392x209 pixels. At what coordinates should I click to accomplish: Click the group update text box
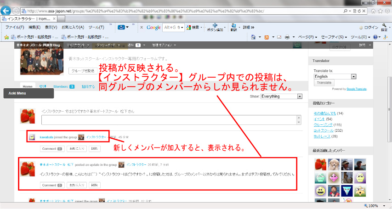click(171, 120)
